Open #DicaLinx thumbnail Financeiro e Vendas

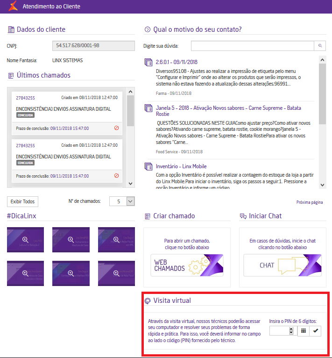[25, 273]
